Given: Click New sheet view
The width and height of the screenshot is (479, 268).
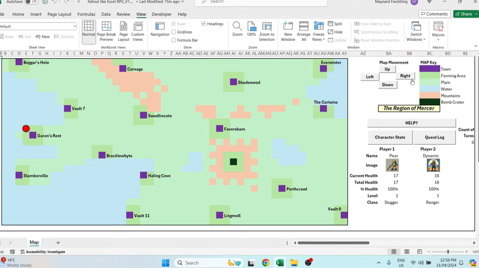Looking at the screenshot, I should pyautogui.click(x=42, y=37).
